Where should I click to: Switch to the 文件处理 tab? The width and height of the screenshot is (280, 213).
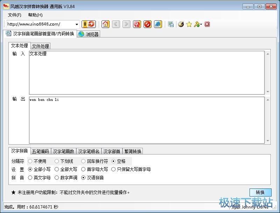pos(41,46)
